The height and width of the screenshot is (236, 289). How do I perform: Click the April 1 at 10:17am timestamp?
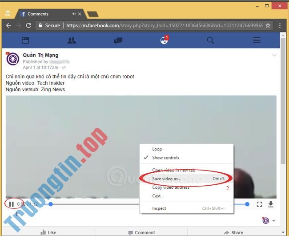[40, 68]
